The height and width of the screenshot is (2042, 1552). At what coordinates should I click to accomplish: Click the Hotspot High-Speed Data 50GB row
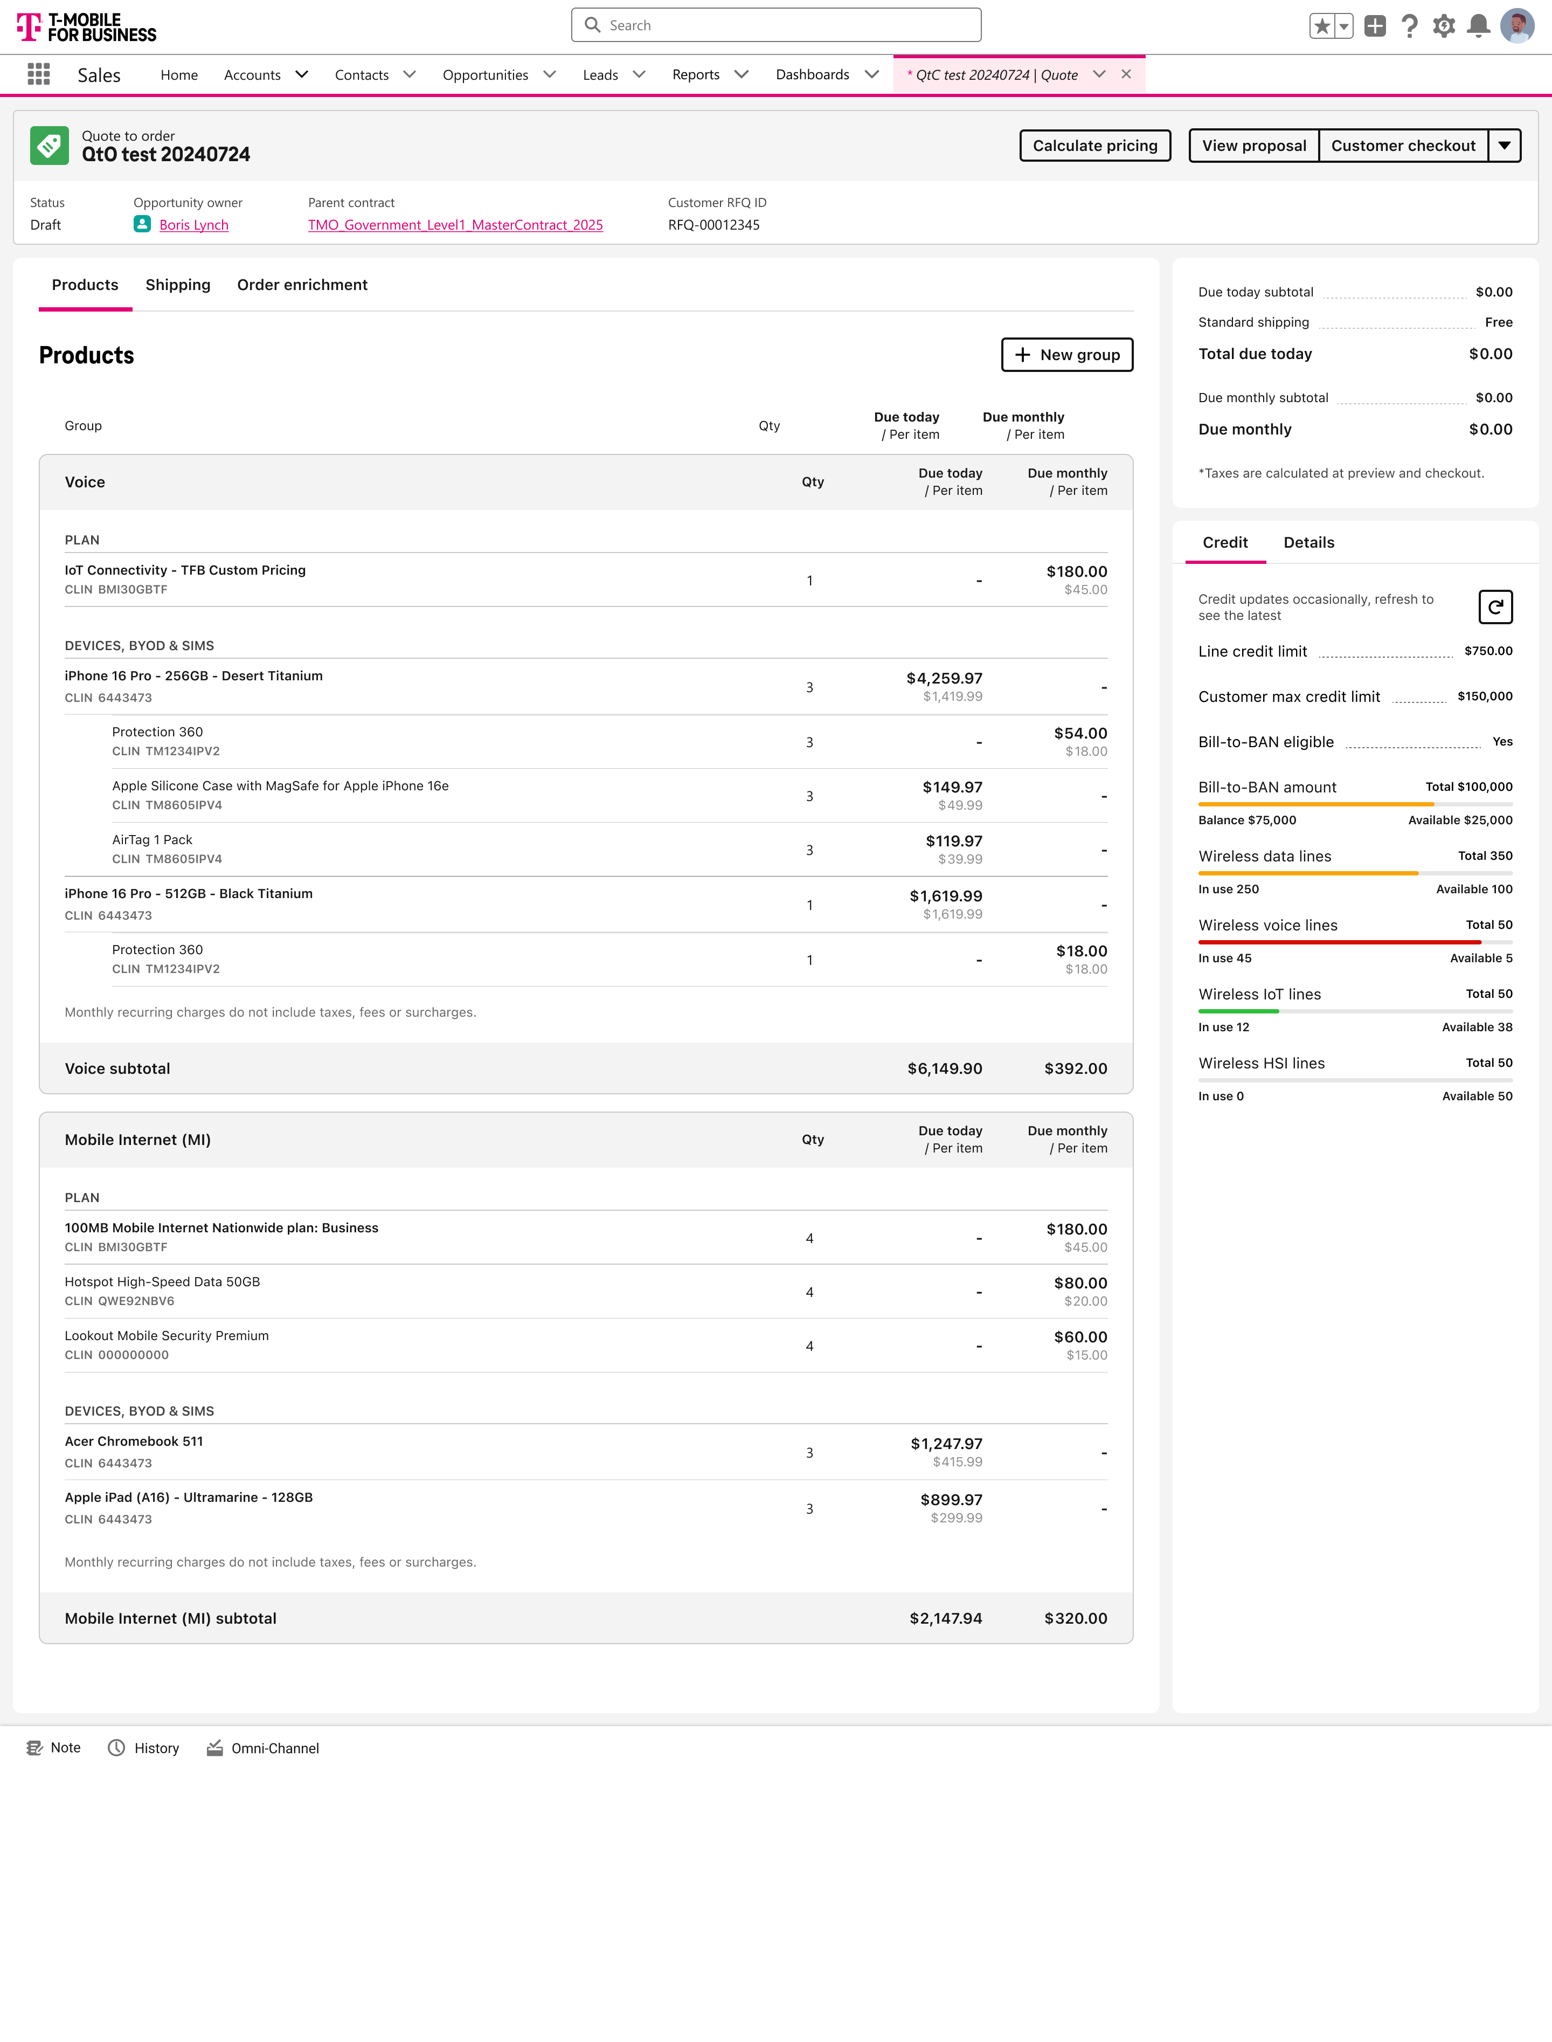586,1291
